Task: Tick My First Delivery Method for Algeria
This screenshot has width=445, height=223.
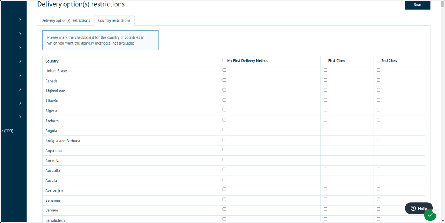Action: 224,110
